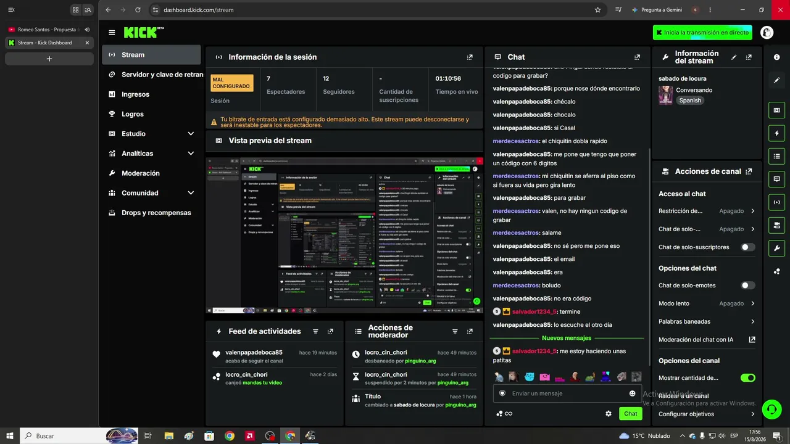Toggle the stream info wrench widget icon

click(776, 248)
